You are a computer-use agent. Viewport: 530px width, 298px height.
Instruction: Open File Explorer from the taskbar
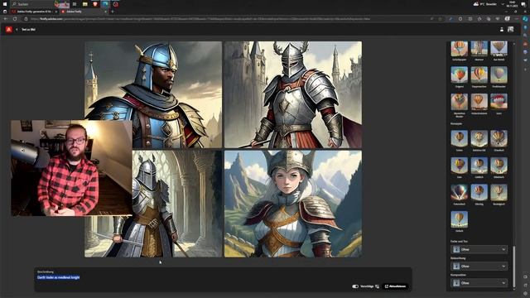(x=84, y=4)
